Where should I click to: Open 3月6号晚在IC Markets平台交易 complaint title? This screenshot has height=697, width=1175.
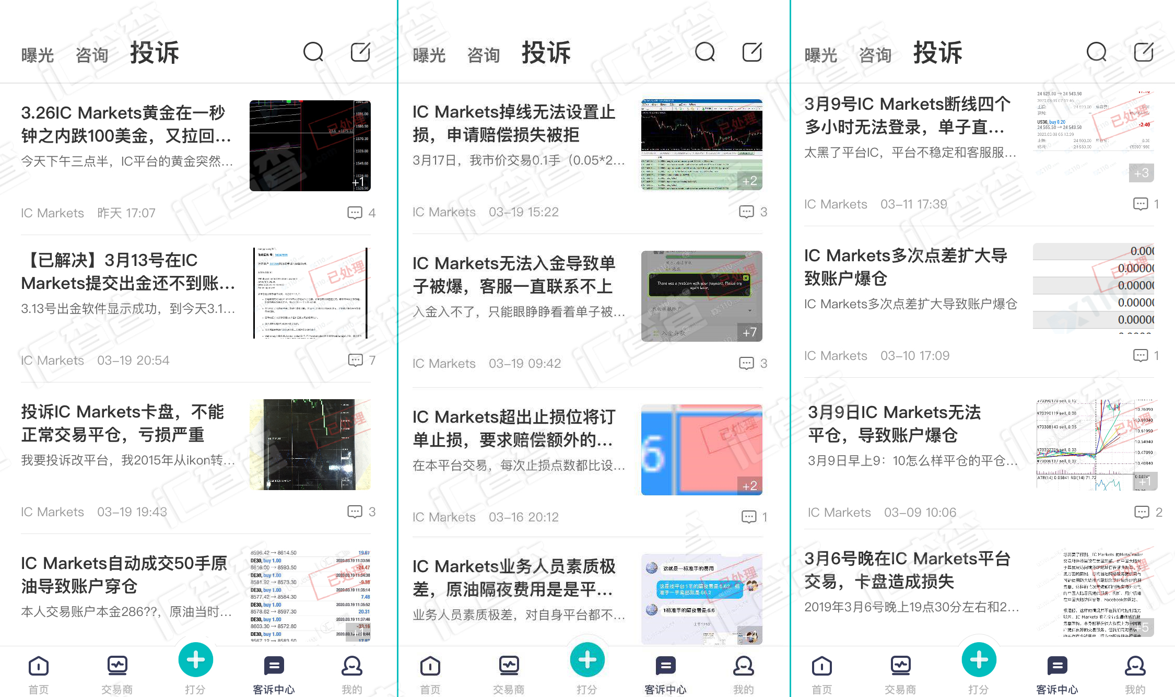[908, 570]
